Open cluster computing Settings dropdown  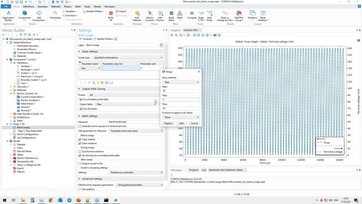pos(136,172)
